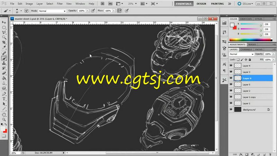Image resolution: width=277 pixels, height=156 pixels.
Task: Hide Layer 3 visibility eye
Action: point(231,72)
